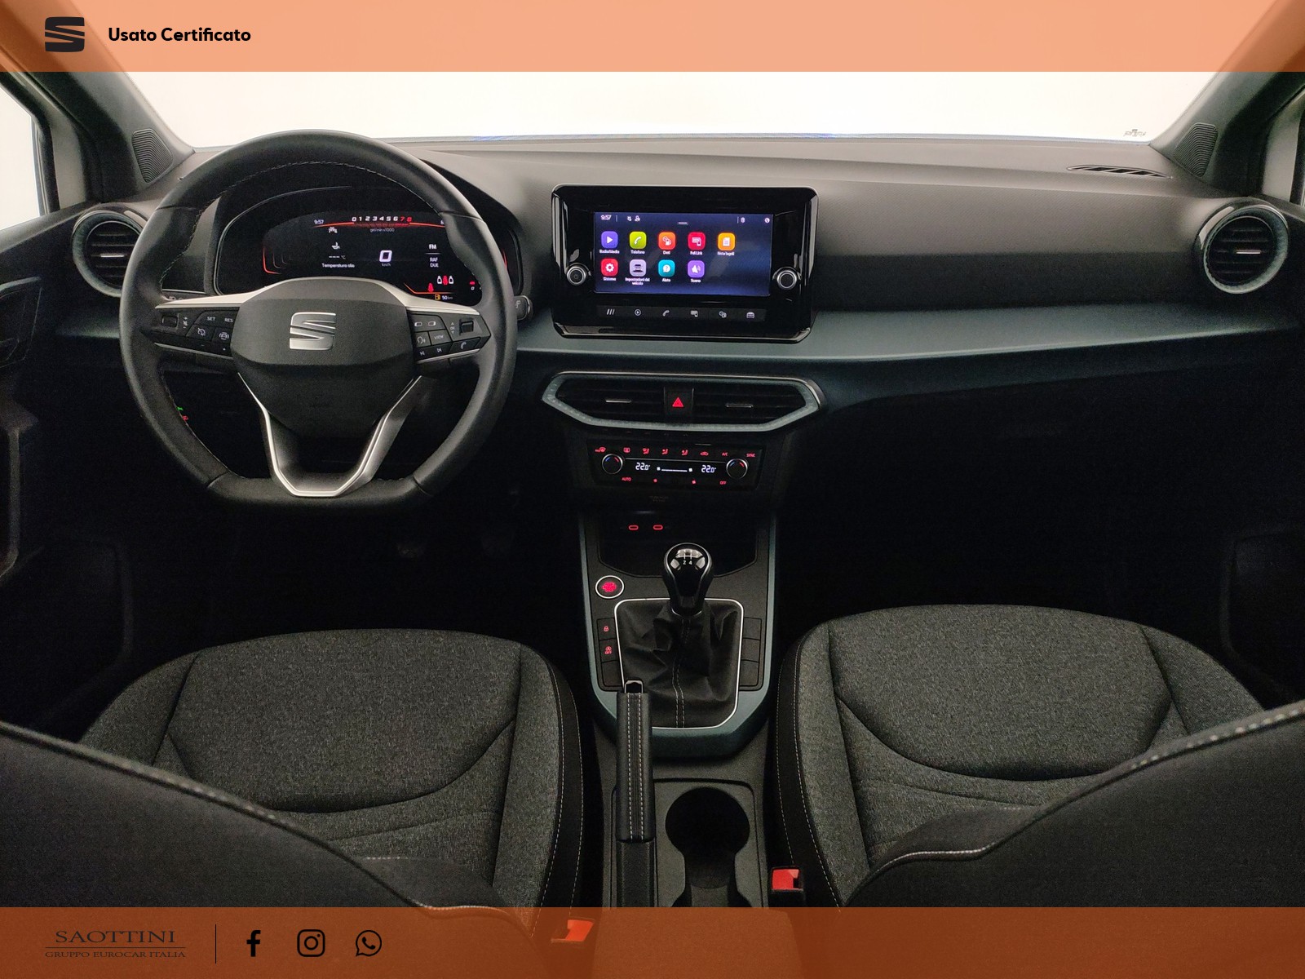Tap the phone shortcut below the touchscreen

click(x=666, y=312)
